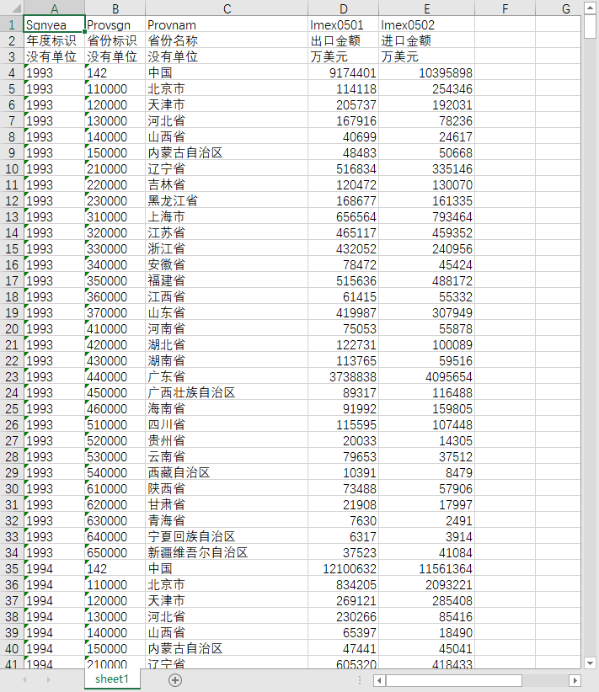Click the horizontal scrollbar thumb
This screenshot has height=692, width=599.
pyautogui.click(x=454, y=680)
